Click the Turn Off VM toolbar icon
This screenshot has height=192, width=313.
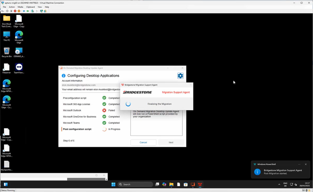pos(11,11)
